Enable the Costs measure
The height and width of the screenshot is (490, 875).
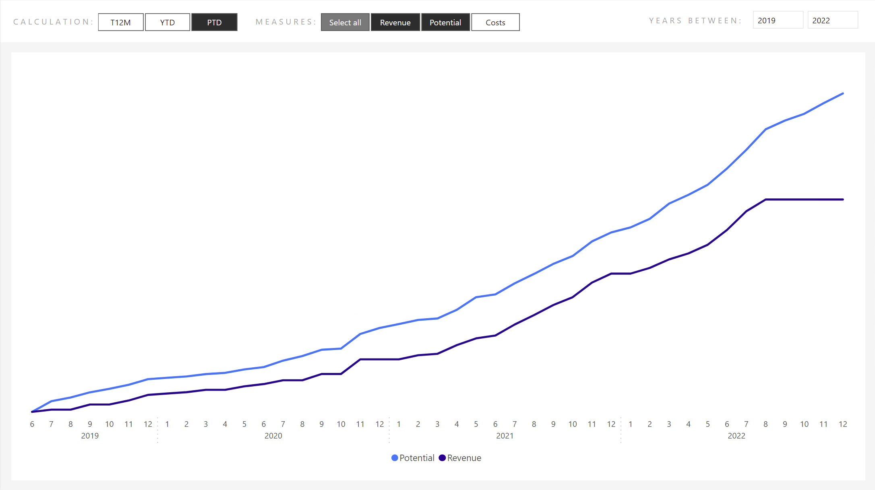tap(495, 22)
